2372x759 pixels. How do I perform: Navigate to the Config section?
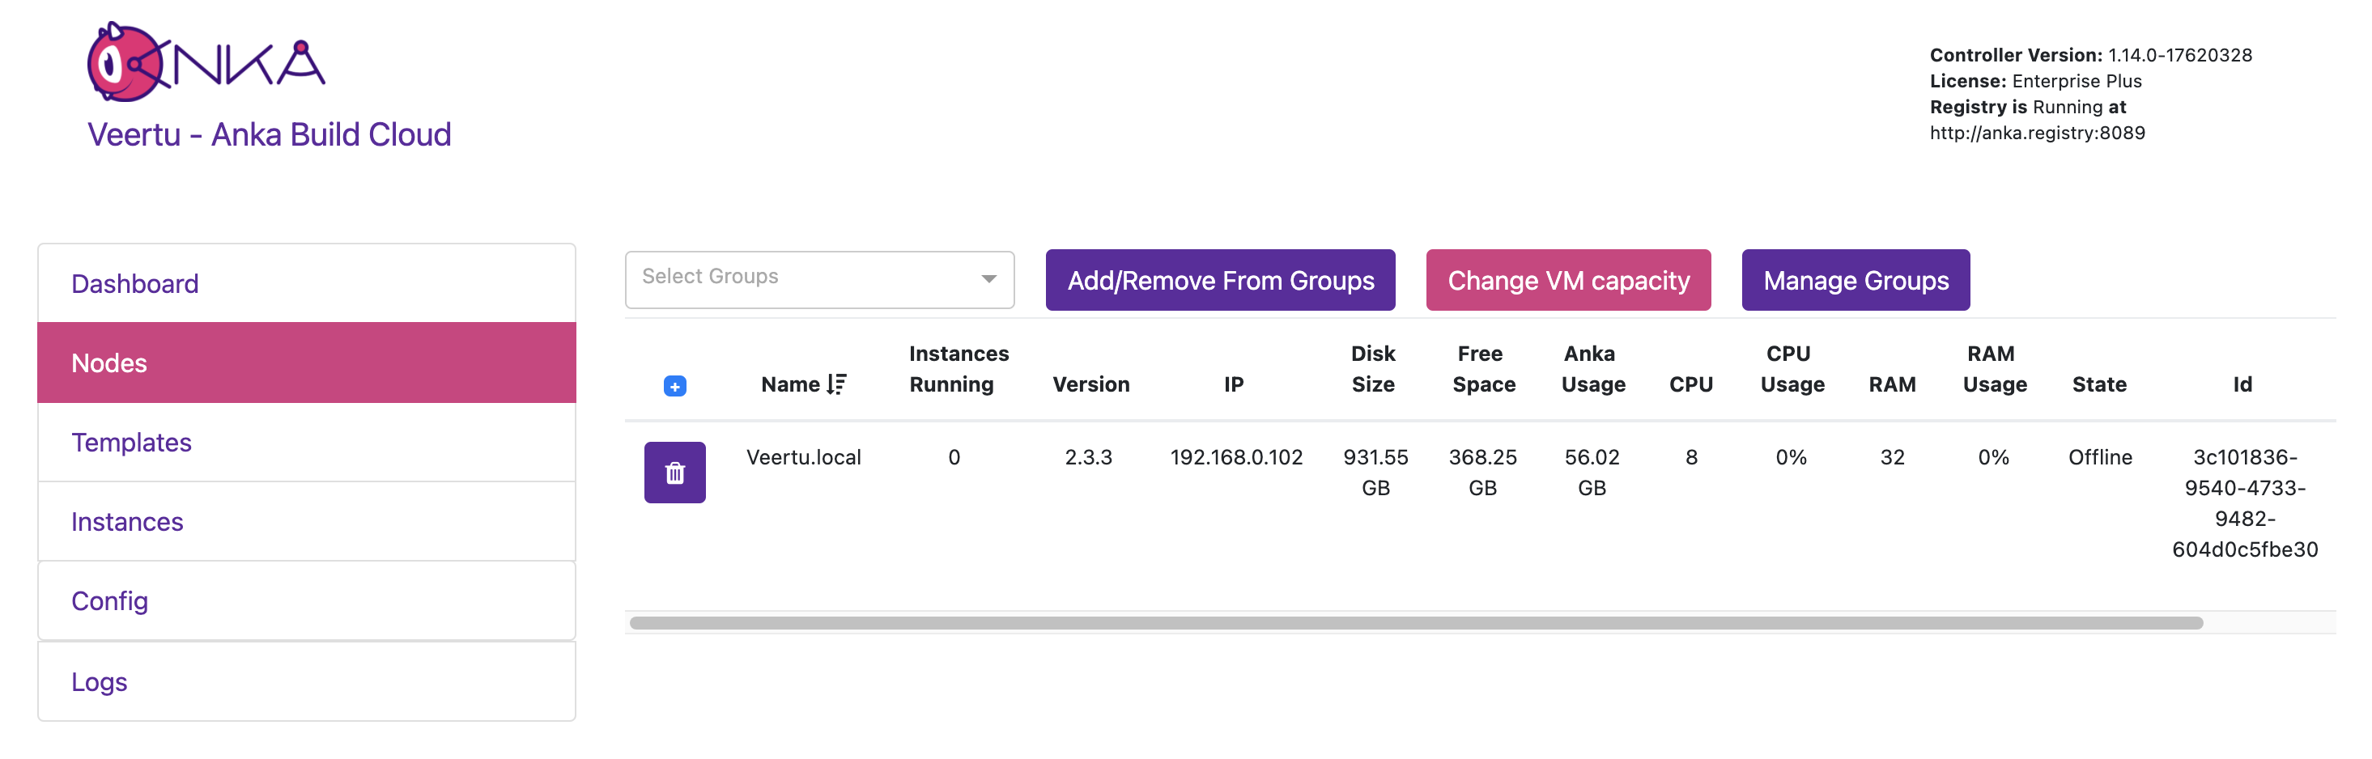108,600
